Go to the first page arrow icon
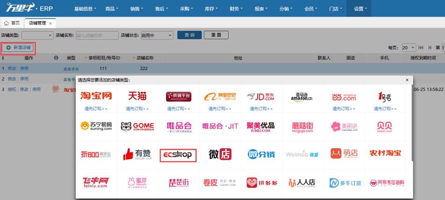This screenshot has width=445, height=200. (421, 48)
